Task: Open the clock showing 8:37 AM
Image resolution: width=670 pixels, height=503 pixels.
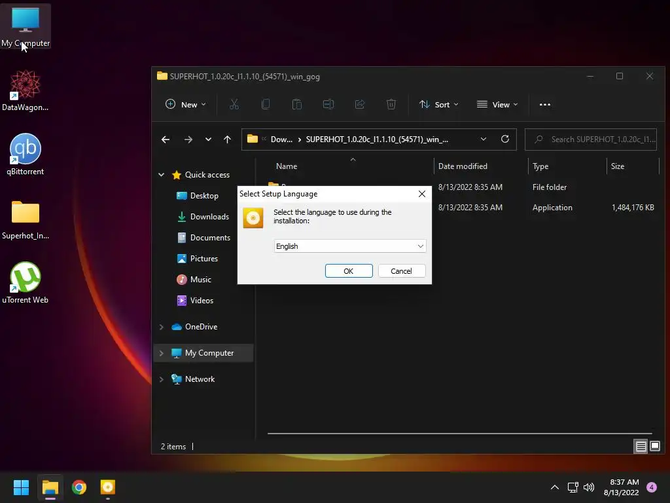Action: pyautogui.click(x=622, y=487)
